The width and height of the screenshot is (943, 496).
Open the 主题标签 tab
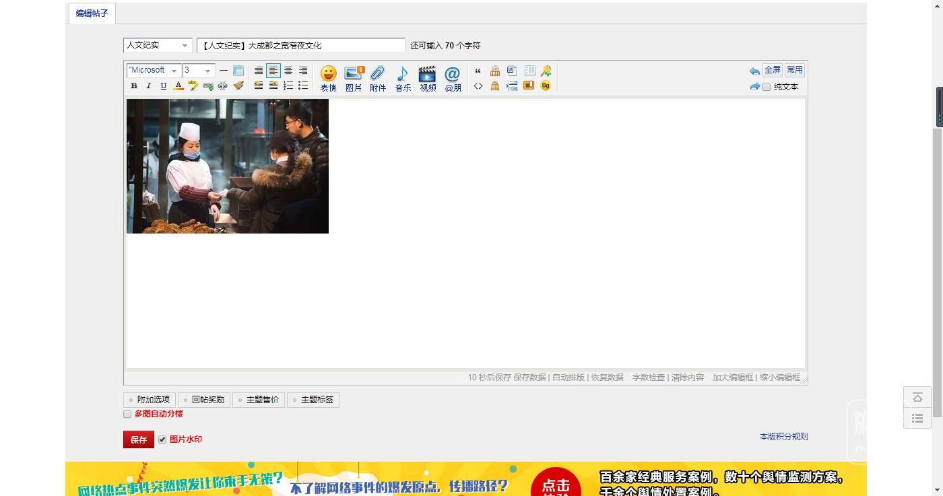(x=313, y=400)
